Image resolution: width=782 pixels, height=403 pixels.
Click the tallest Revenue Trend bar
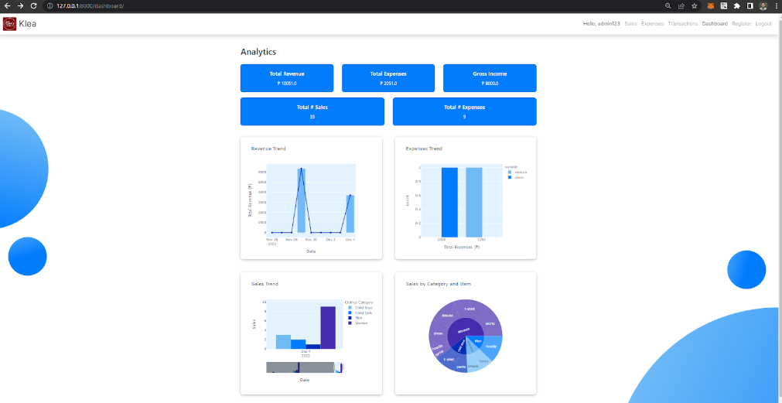pyautogui.click(x=301, y=200)
